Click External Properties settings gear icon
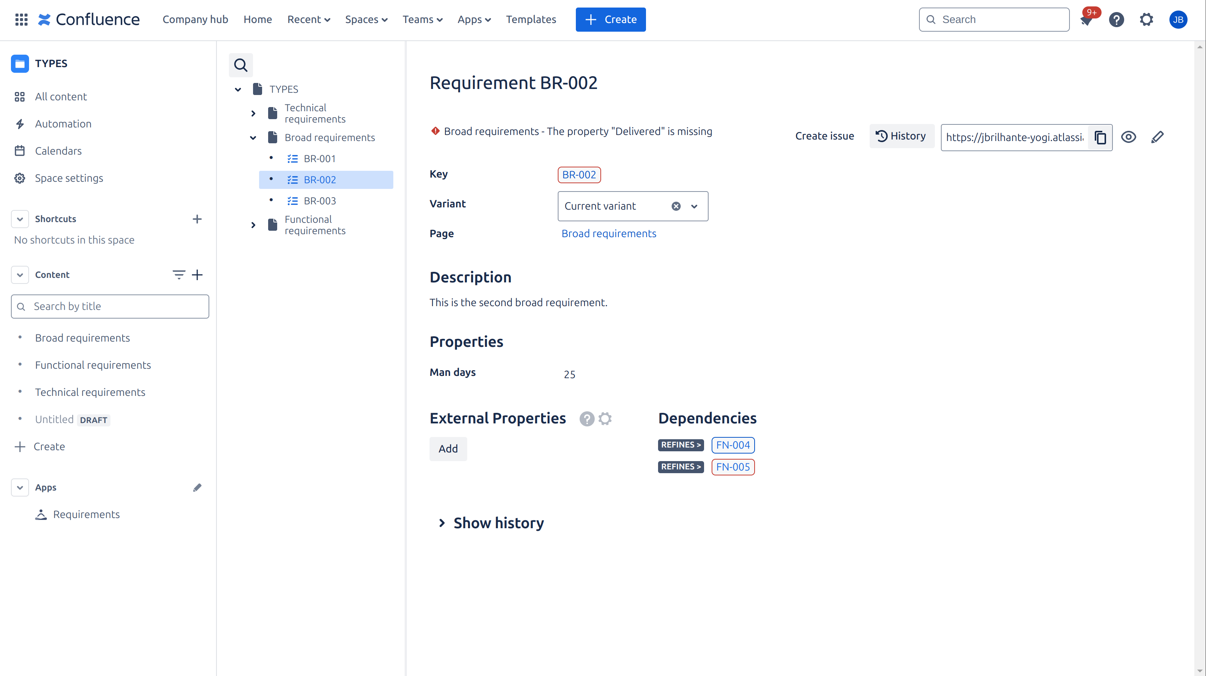 point(605,418)
